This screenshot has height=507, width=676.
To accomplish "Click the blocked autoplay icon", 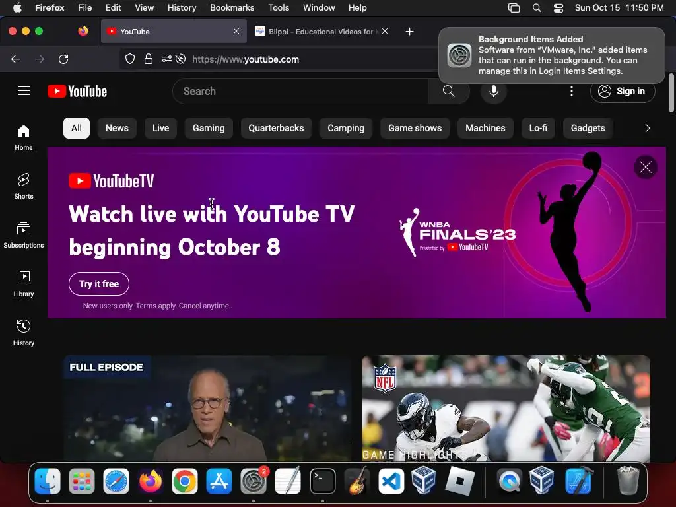I will 181,59.
